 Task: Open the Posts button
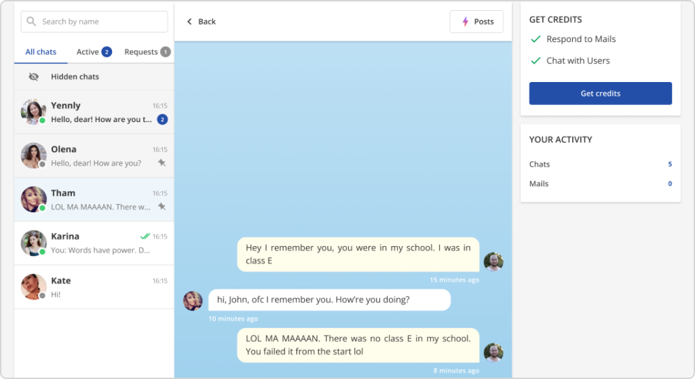coord(476,22)
